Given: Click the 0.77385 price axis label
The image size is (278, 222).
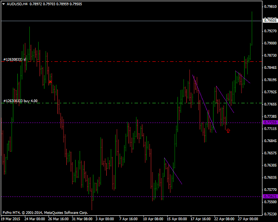Looking at the screenshot, I should coord(270,116).
